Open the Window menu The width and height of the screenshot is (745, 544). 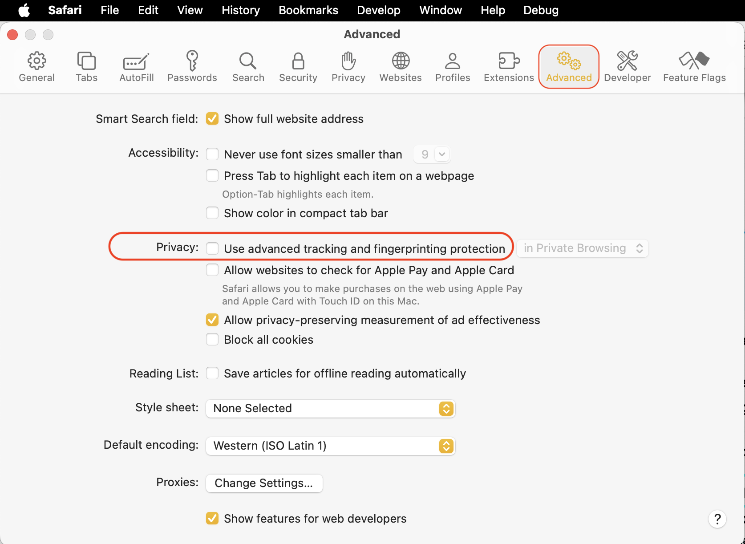(441, 10)
